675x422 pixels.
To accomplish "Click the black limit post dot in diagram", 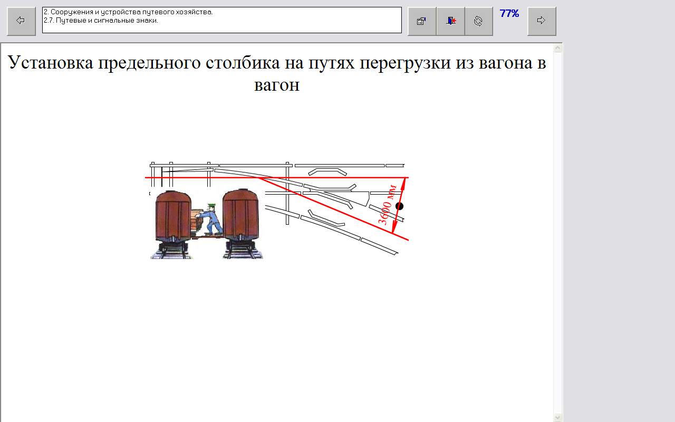I will pyautogui.click(x=399, y=206).
